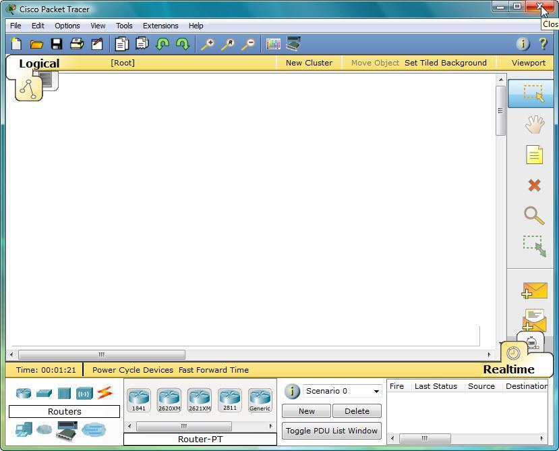This screenshot has height=451, width=559.
Task: Click the Network Information icon
Action: click(x=523, y=44)
